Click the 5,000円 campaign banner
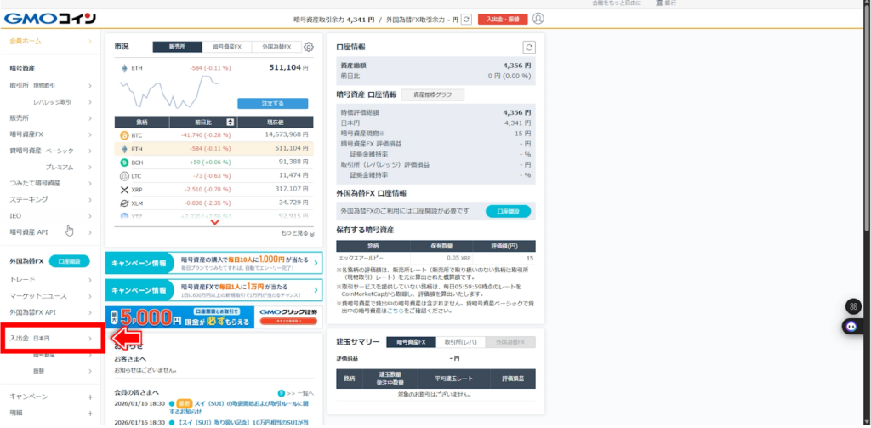 [213, 317]
